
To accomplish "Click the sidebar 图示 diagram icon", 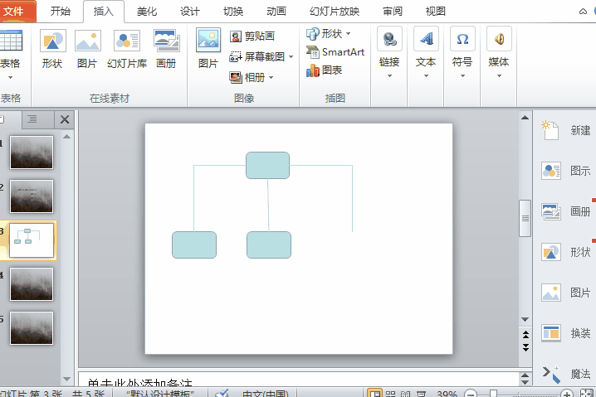I will tap(551, 171).
